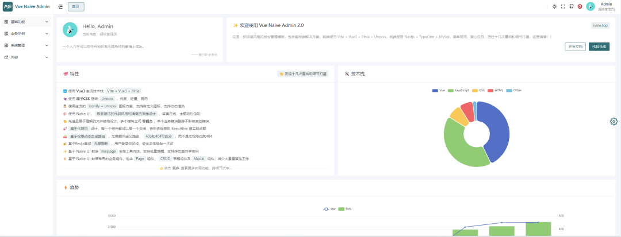Click the 更多 link under features
This screenshot has width=621, height=237.
(176, 168)
